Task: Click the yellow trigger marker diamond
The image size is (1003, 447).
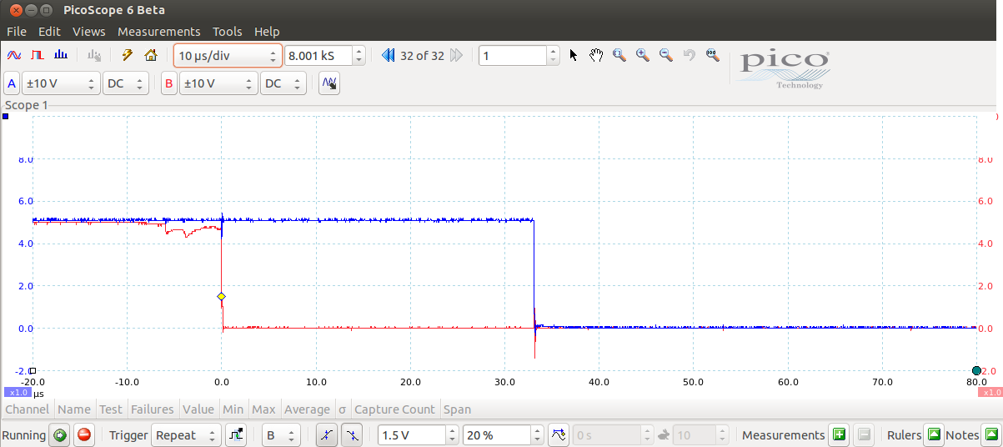Action: pos(221,297)
